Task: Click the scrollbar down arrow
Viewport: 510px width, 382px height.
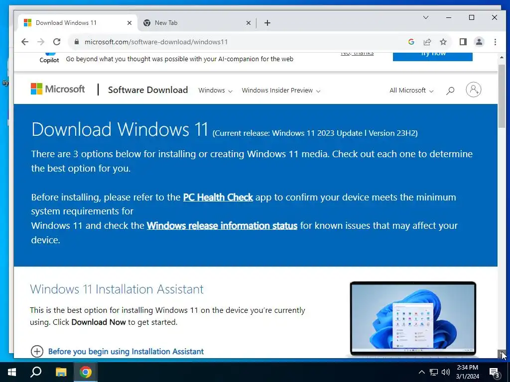Action: 502,354
